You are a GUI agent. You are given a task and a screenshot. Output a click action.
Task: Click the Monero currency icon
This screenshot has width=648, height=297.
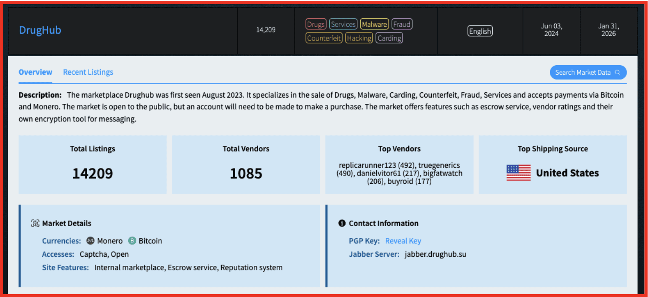(x=90, y=241)
